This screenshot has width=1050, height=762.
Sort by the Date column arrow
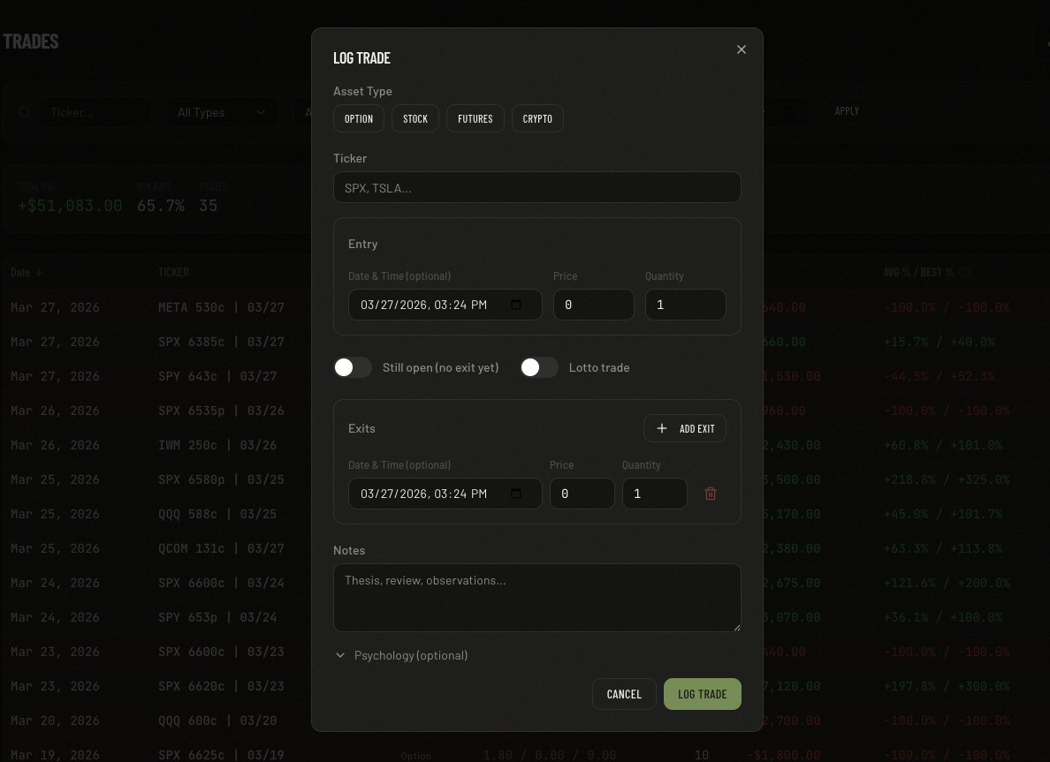[x=38, y=273]
